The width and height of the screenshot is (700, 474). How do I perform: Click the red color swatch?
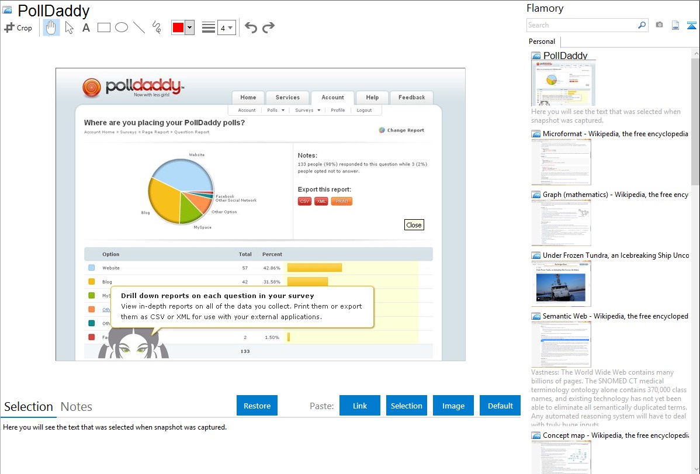(x=178, y=27)
